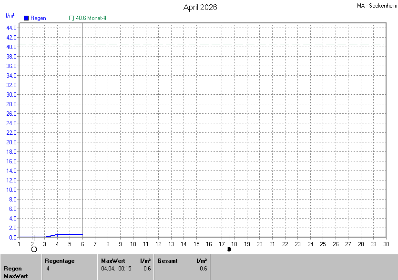Click the l/m² unit label above y-axis
The height and width of the screenshot is (280, 398).
tap(10, 15)
